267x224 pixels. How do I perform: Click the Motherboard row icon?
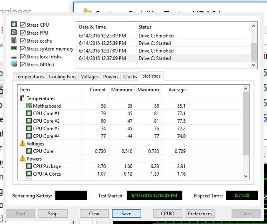coord(29,106)
